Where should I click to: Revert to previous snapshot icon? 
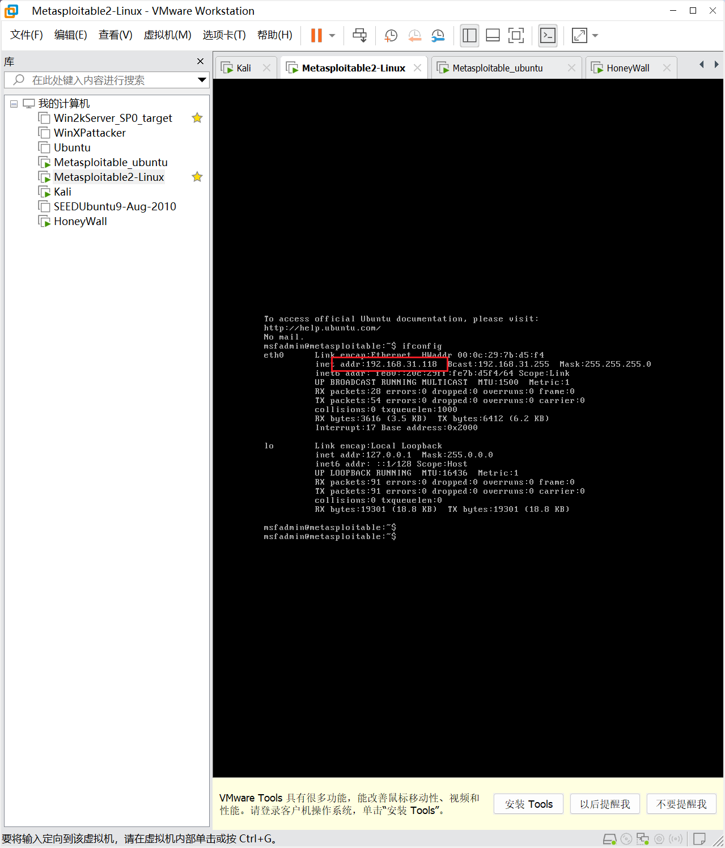(415, 36)
